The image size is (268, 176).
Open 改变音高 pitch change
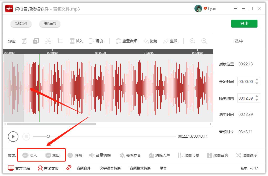217,155
